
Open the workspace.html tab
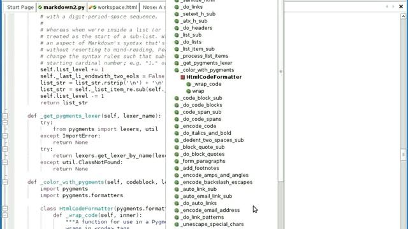113,7
